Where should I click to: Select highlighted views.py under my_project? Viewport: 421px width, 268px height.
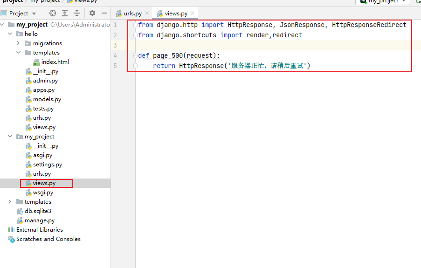tap(44, 183)
